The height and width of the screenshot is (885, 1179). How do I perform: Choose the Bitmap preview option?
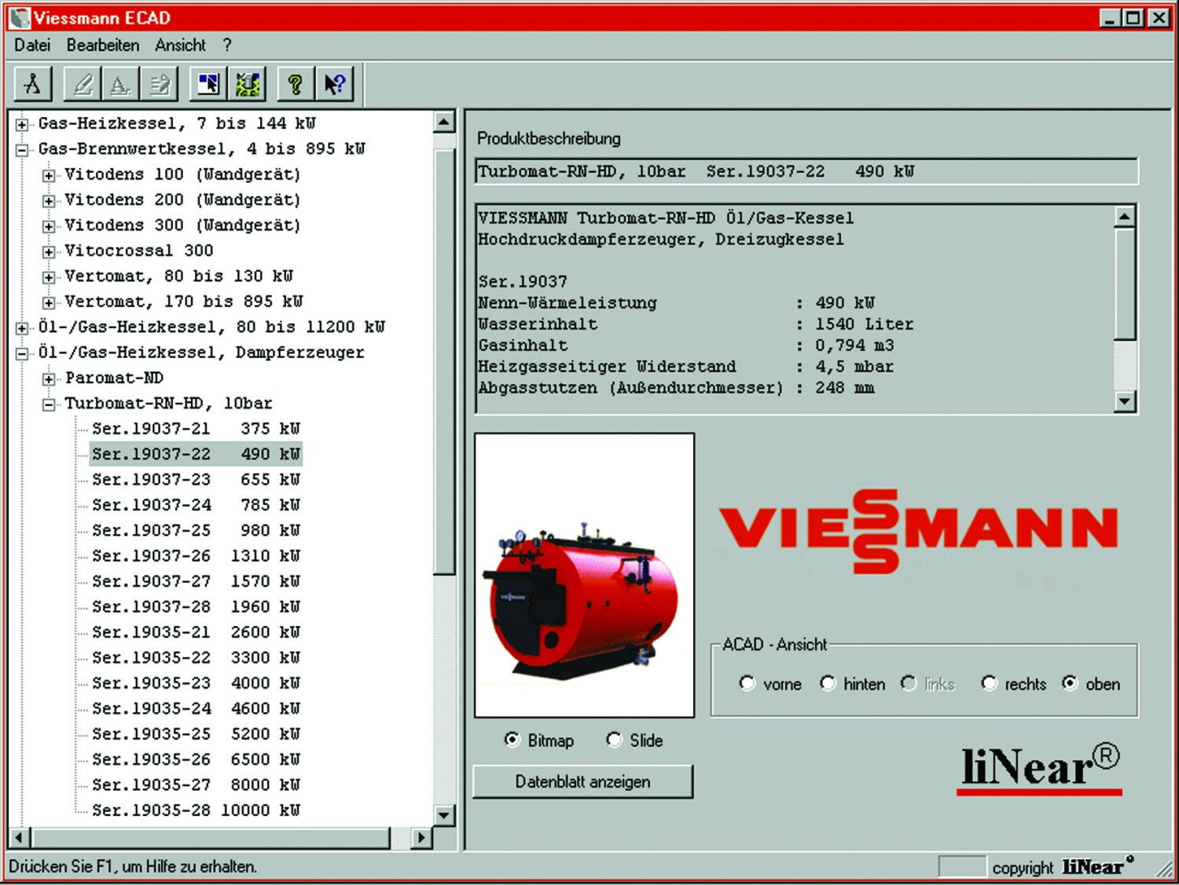(x=512, y=740)
